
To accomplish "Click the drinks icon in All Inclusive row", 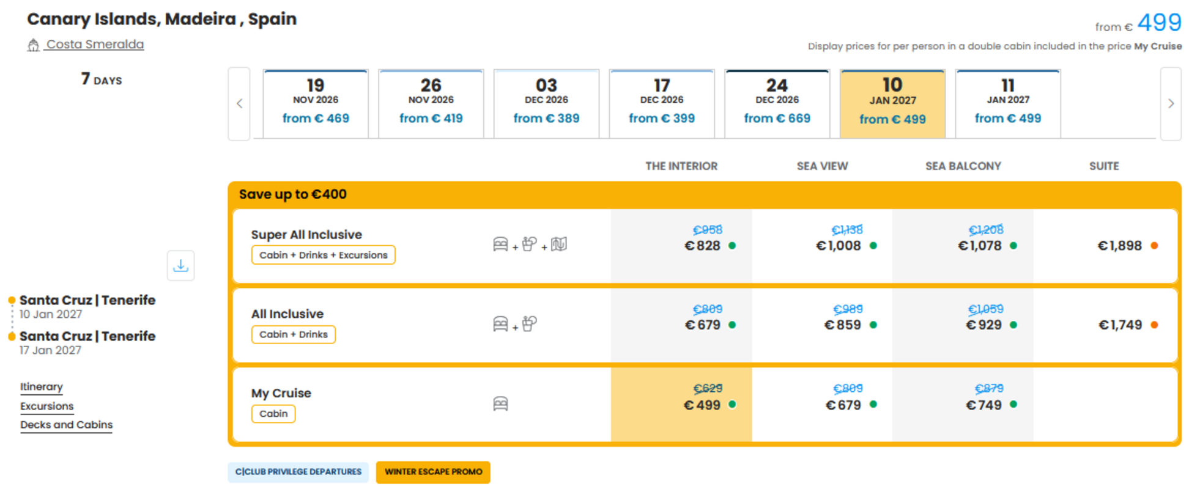I will point(530,323).
